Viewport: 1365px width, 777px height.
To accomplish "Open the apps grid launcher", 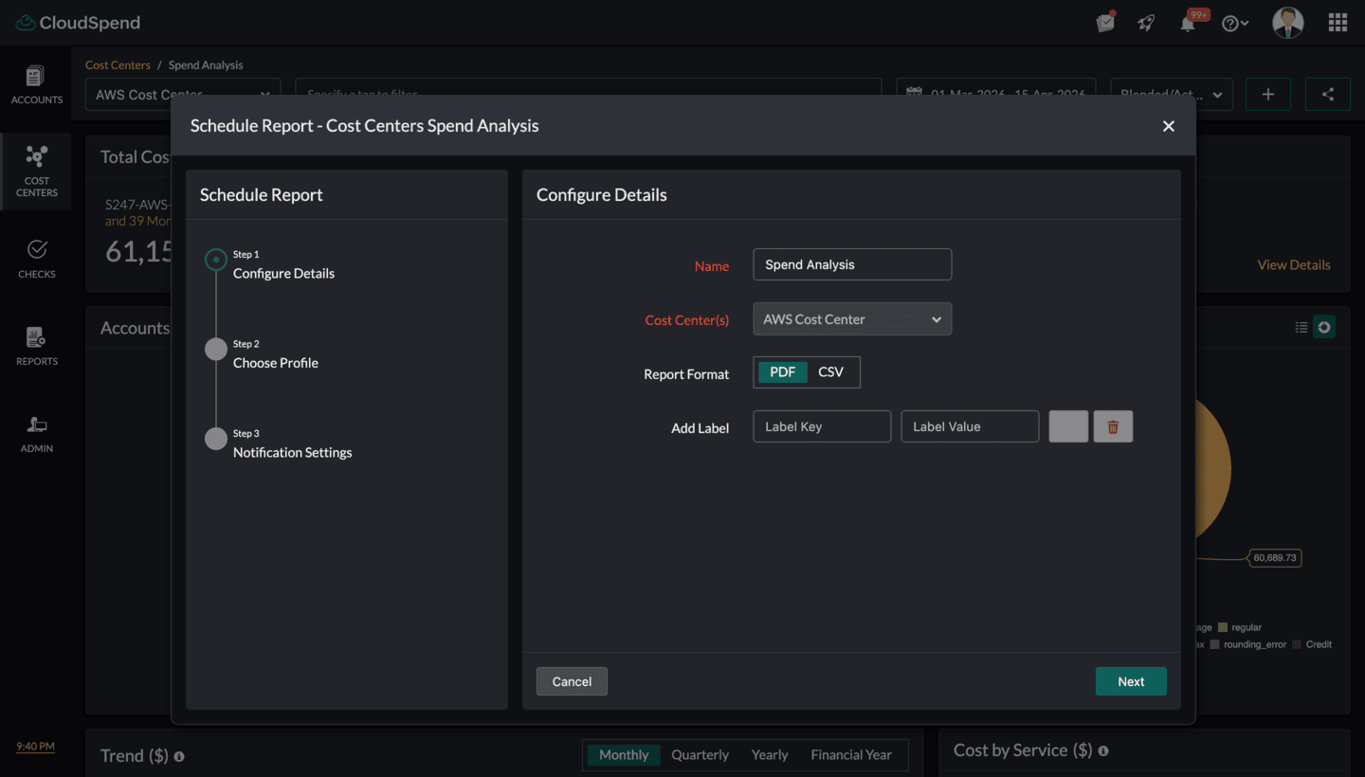I will (x=1338, y=23).
